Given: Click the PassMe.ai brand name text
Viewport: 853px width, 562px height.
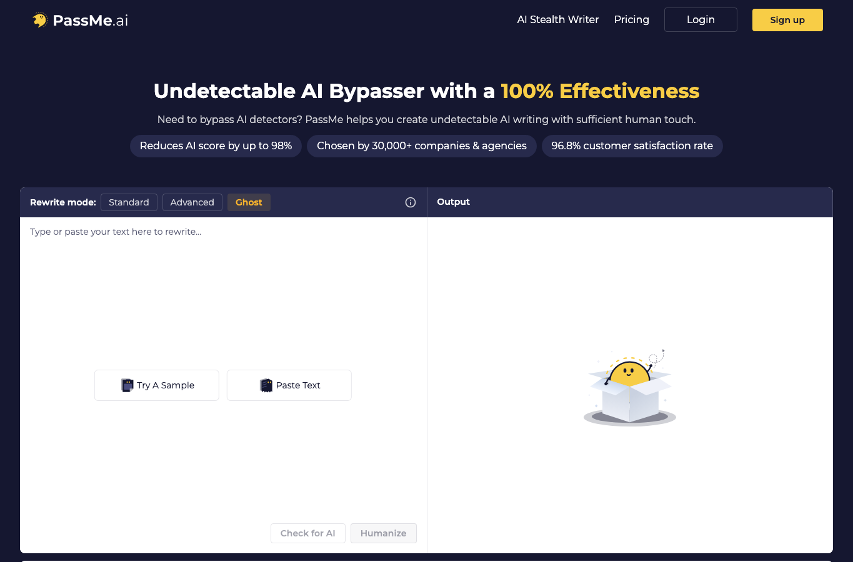Looking at the screenshot, I should tap(91, 21).
